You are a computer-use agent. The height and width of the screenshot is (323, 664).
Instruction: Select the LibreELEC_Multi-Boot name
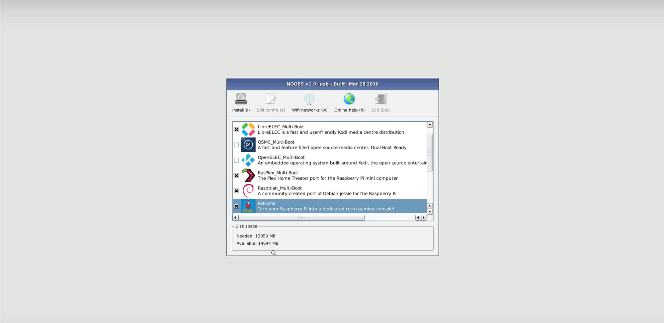point(281,127)
